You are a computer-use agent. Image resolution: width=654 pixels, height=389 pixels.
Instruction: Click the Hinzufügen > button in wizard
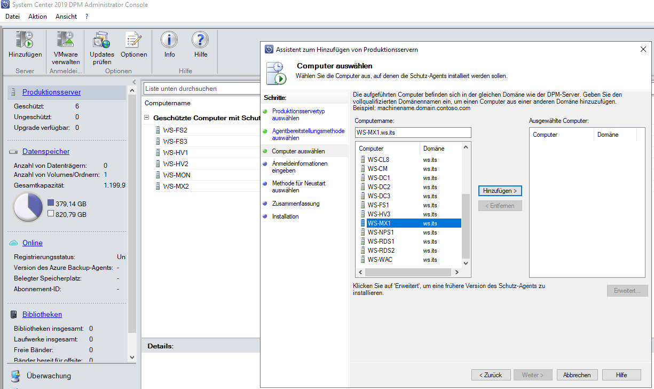500,191
